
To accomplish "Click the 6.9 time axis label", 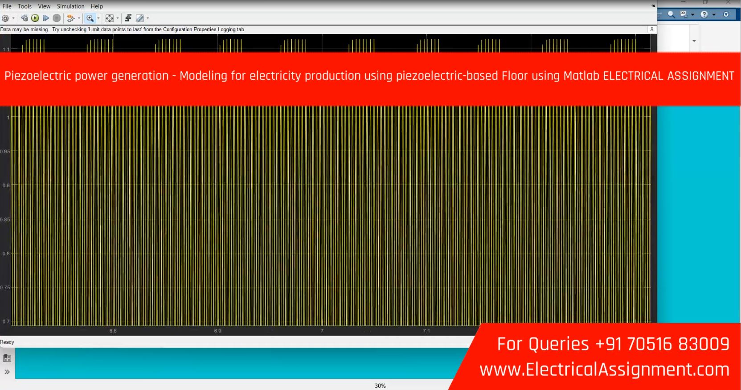I will click(217, 331).
